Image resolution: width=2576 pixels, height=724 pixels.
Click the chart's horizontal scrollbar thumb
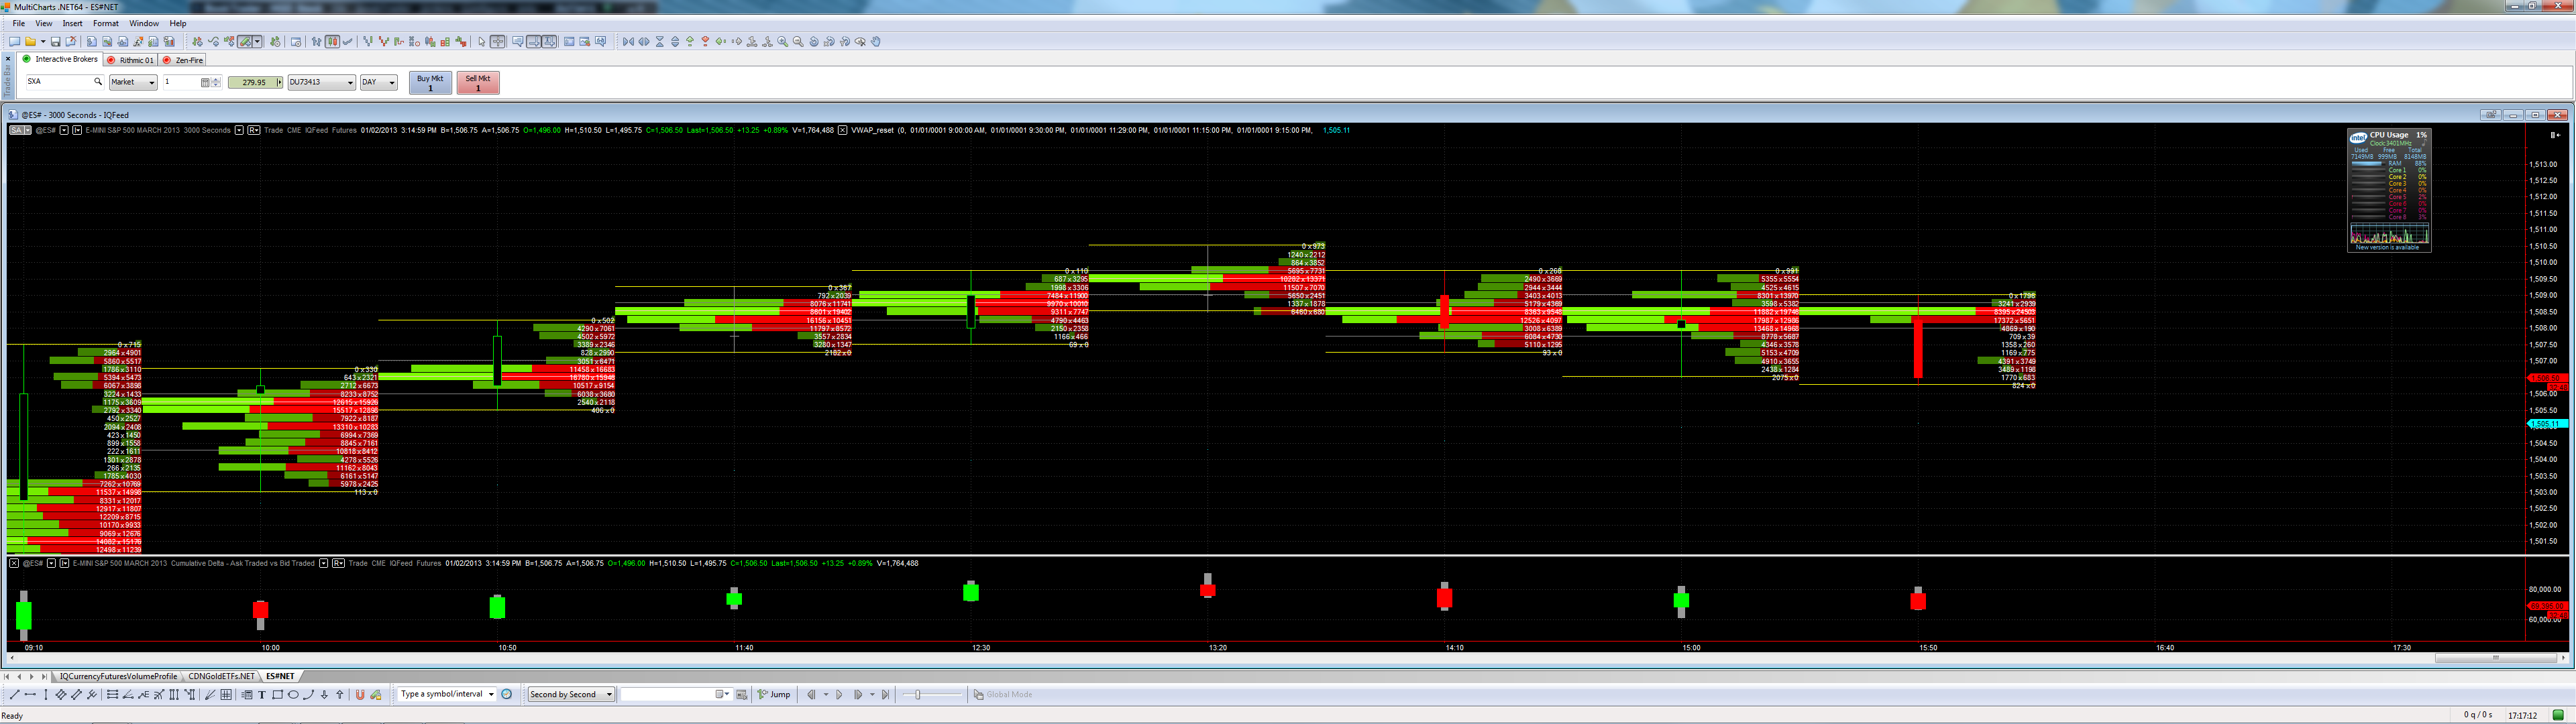click(2495, 658)
